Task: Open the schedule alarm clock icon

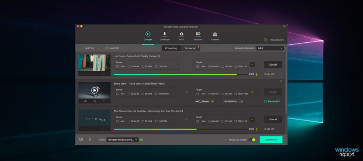Action: (81, 139)
